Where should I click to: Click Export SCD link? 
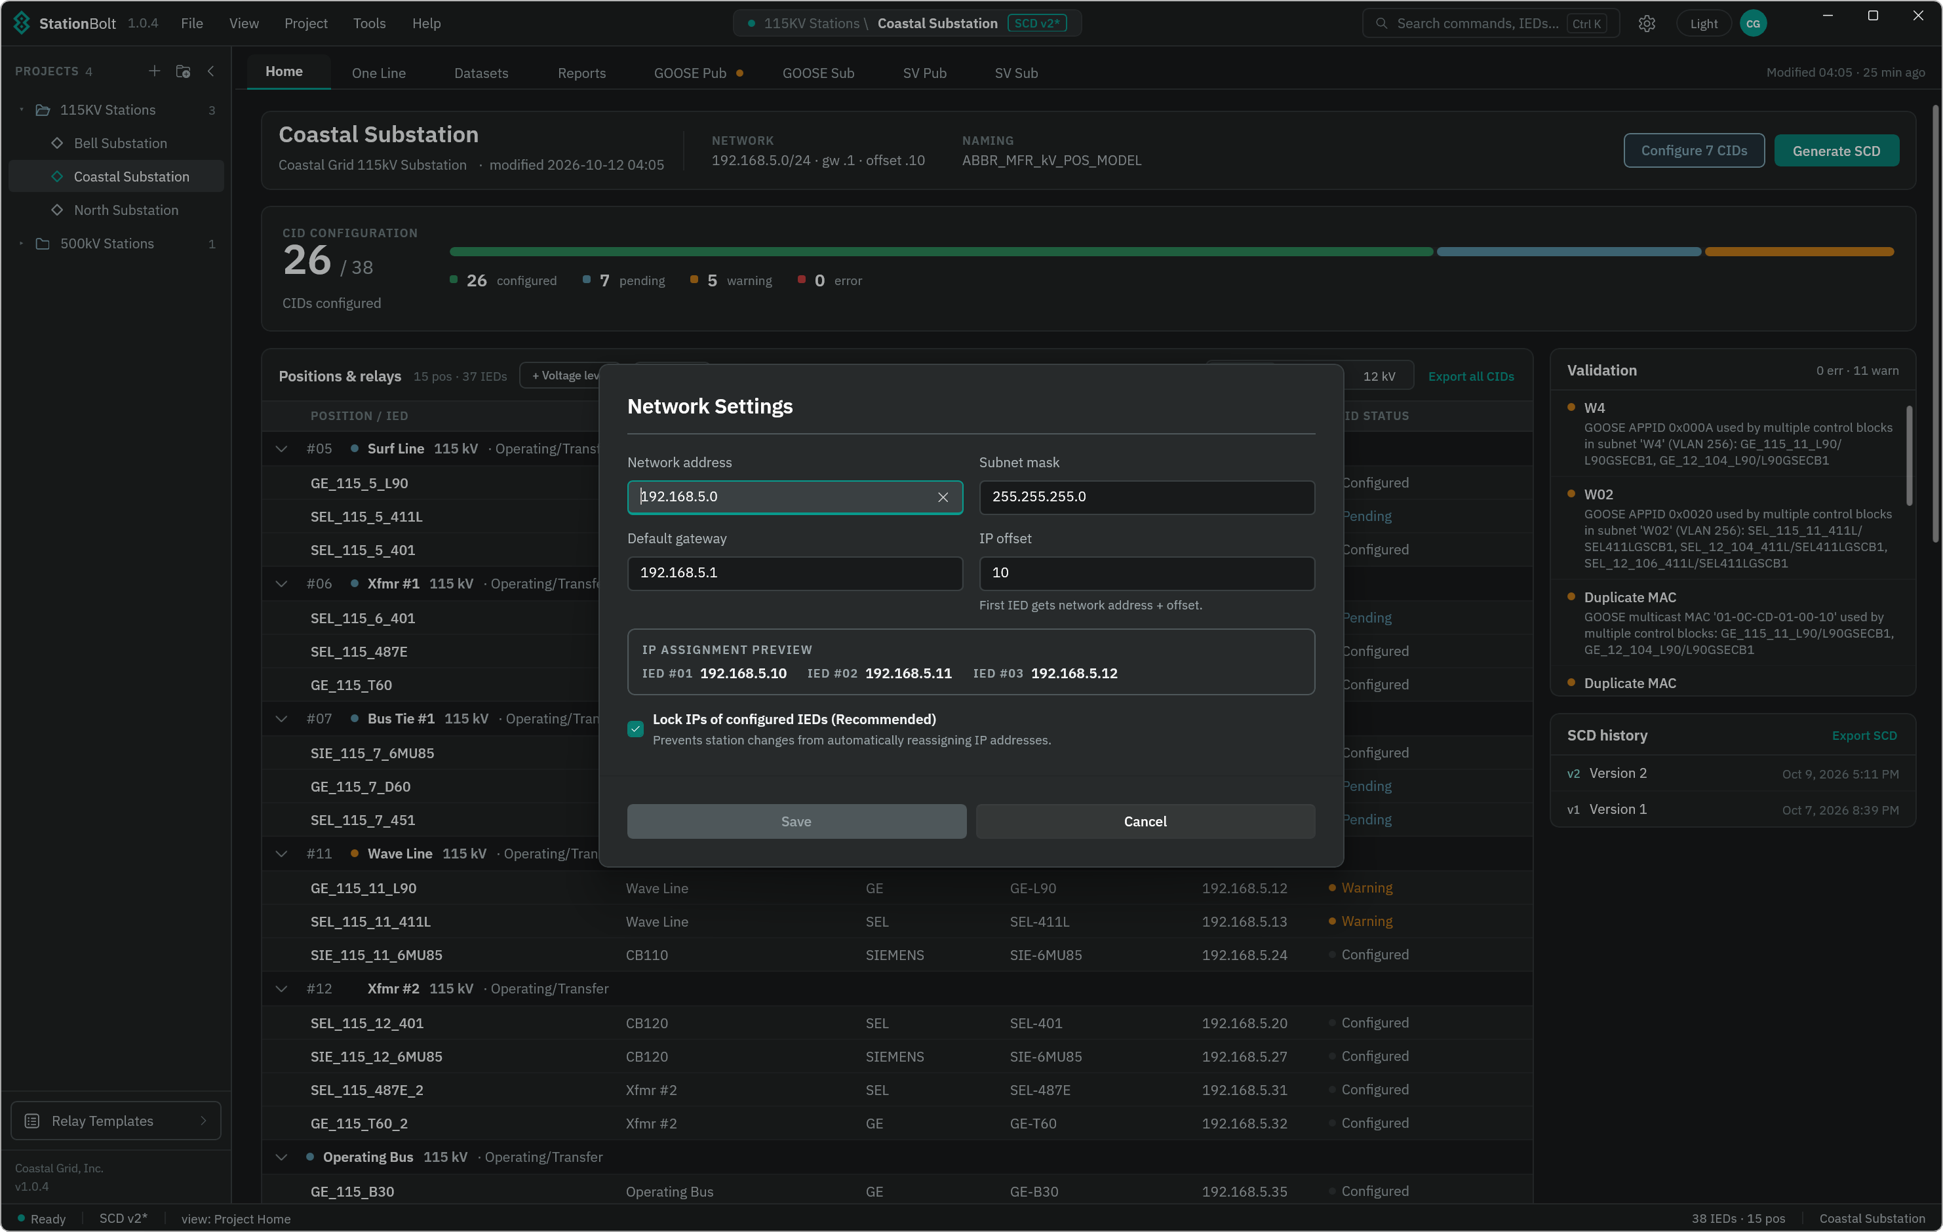click(1864, 735)
